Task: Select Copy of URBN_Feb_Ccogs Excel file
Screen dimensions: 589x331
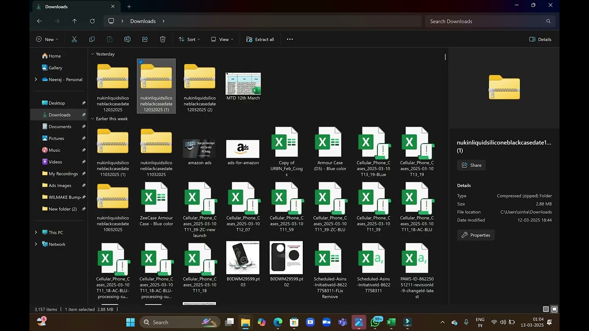Action: [x=286, y=152]
